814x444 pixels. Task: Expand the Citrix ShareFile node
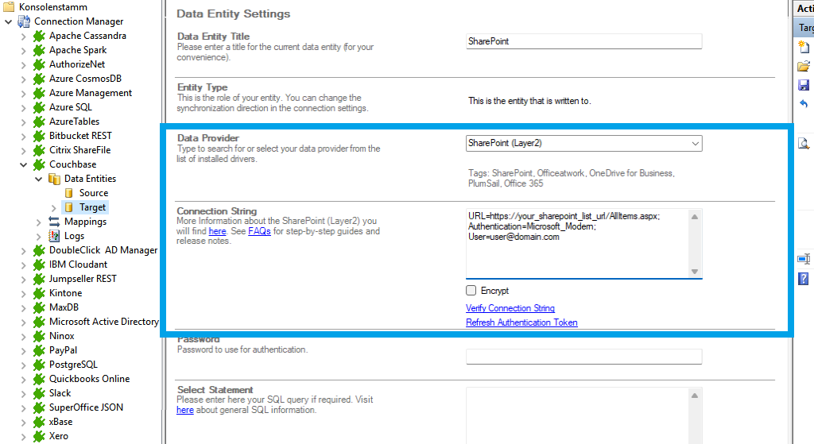pos(23,151)
